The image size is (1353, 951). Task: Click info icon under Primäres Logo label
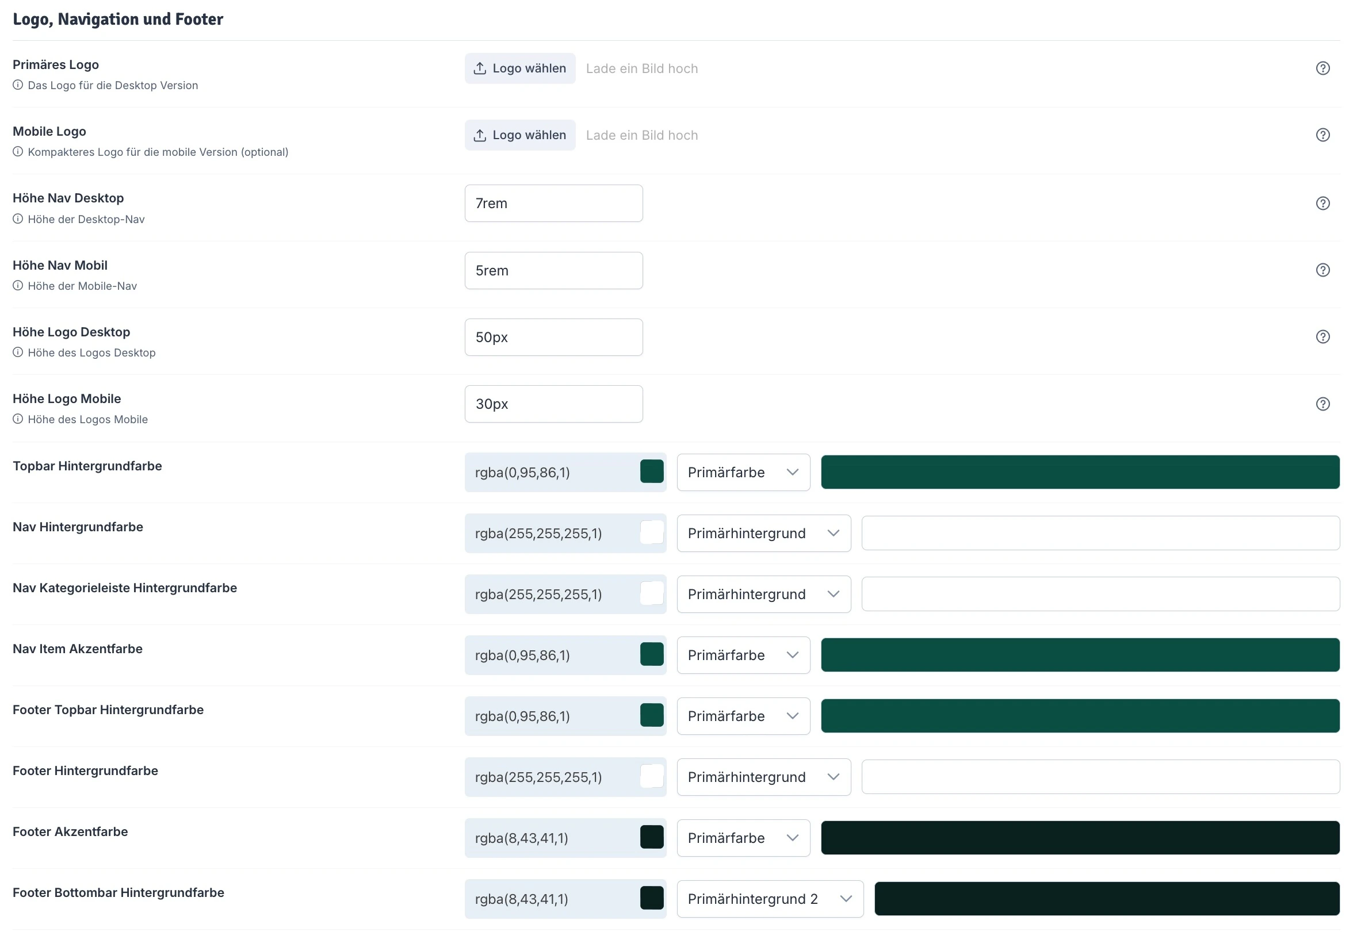(x=18, y=85)
